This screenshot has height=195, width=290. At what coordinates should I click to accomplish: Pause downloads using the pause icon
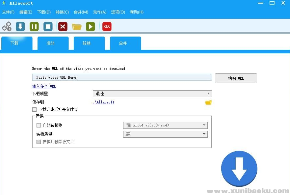coord(34,26)
